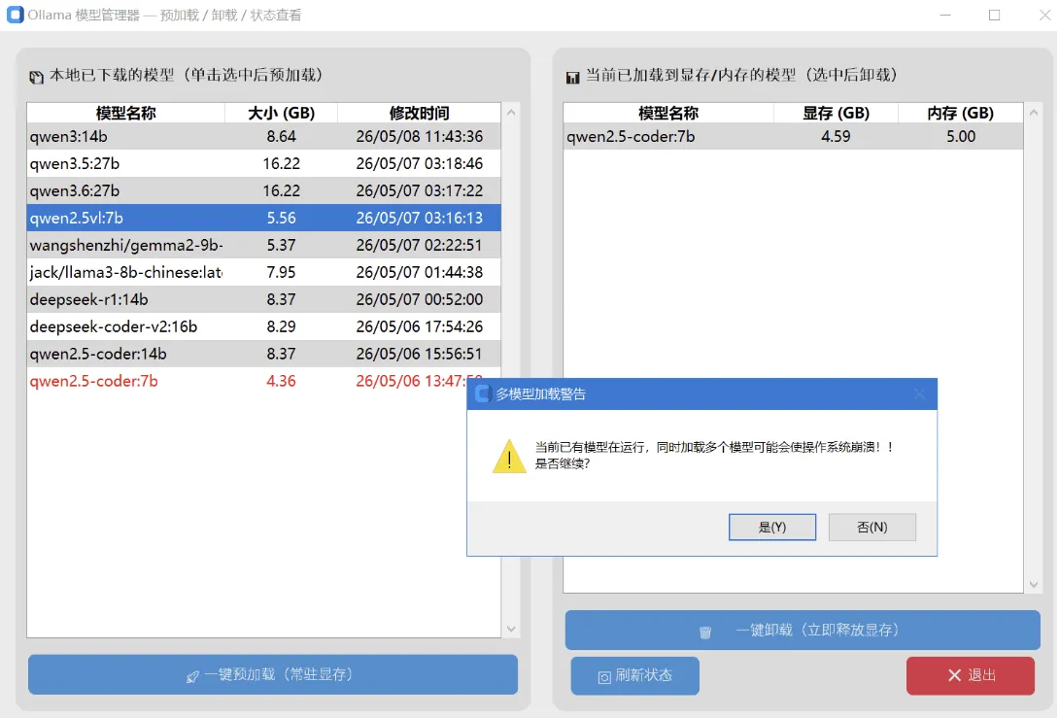Click 内存 (GB) column header
1060x718 pixels.
pos(961,113)
